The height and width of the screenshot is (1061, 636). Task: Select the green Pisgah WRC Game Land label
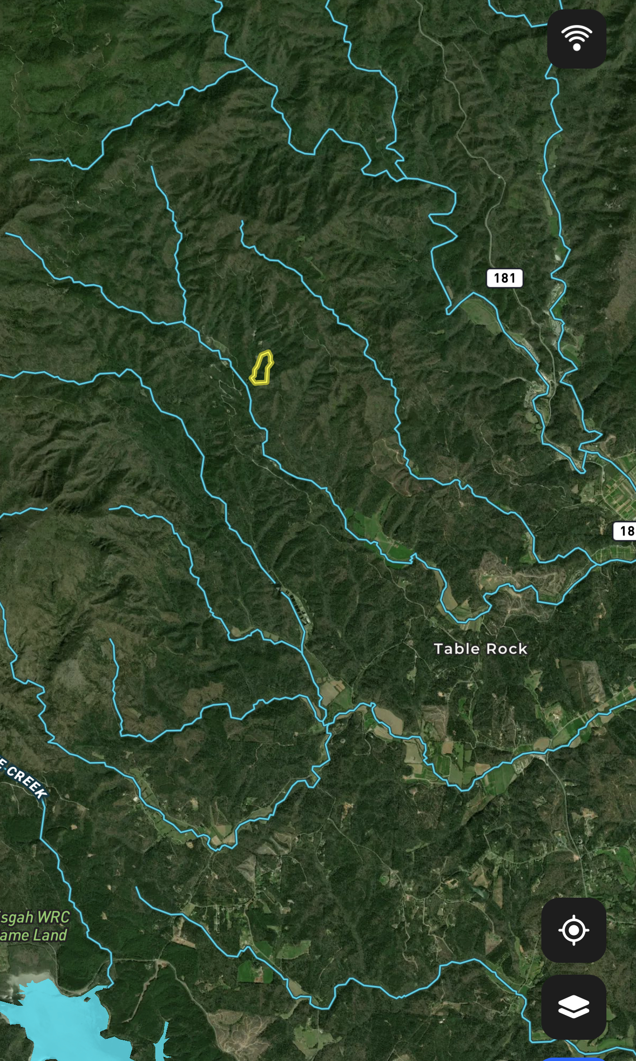coord(34,926)
